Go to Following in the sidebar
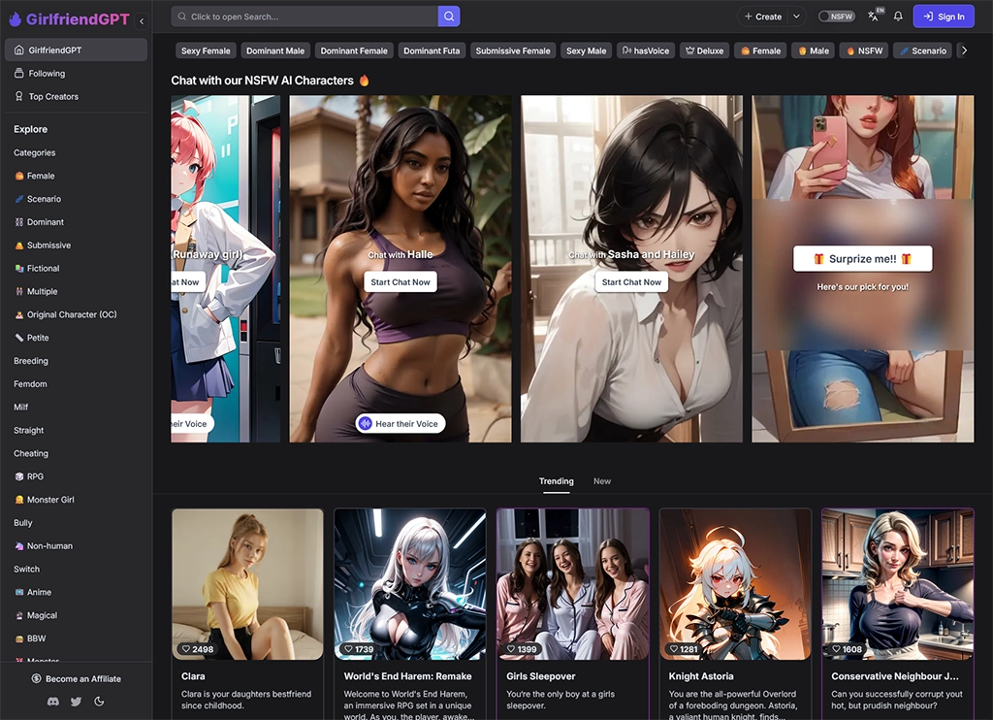Screen dimensions: 993x720 click(47, 73)
